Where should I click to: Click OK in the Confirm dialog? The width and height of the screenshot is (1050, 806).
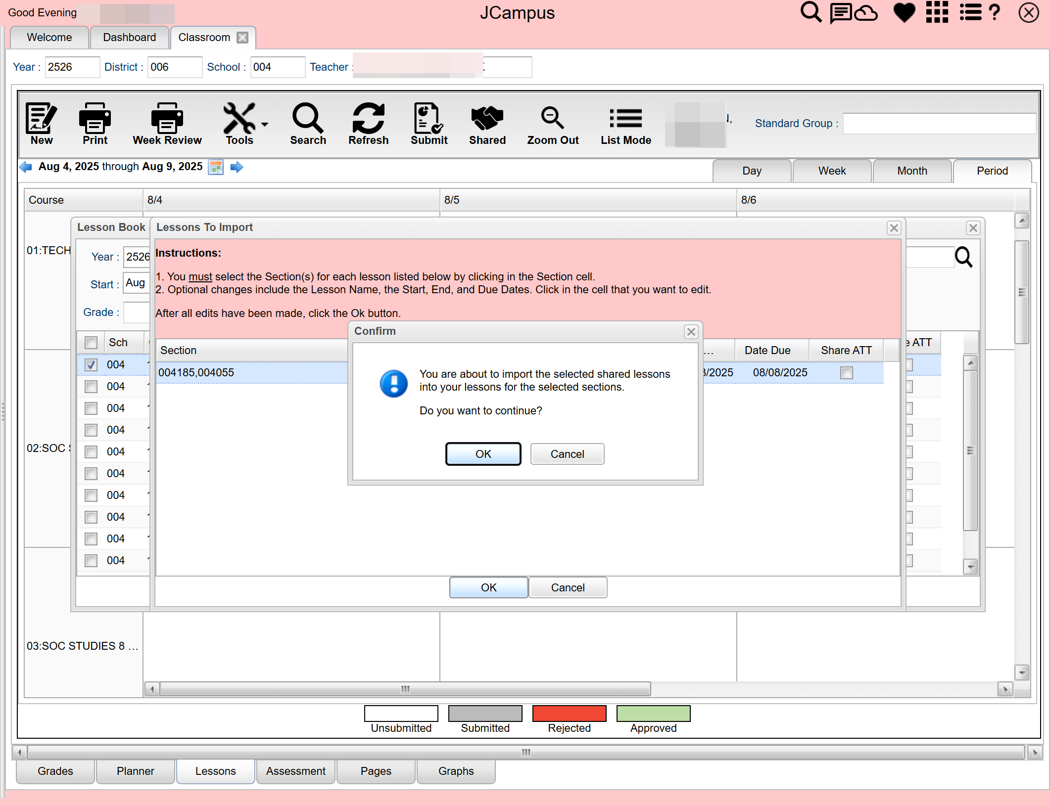[483, 454]
